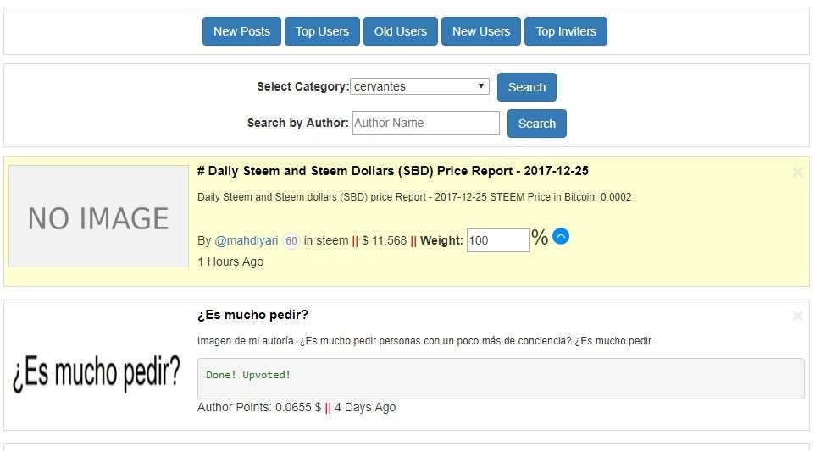Click the '$ 11.568' payout value
The image size is (826, 451).
click(x=384, y=240)
